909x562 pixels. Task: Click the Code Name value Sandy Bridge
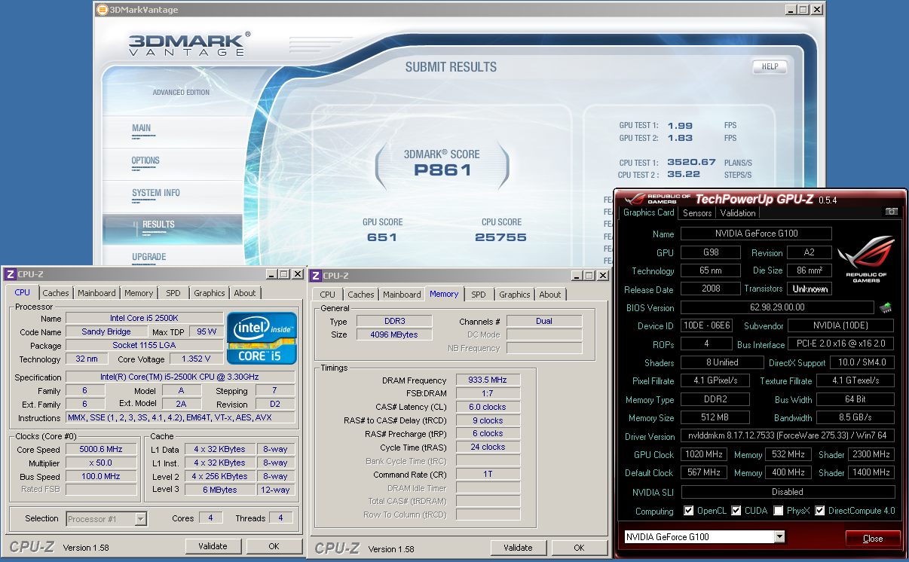click(106, 331)
